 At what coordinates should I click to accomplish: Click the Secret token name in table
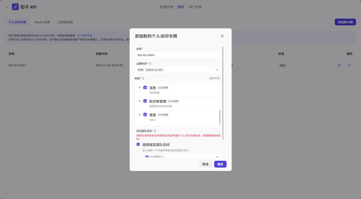[x=17, y=65]
